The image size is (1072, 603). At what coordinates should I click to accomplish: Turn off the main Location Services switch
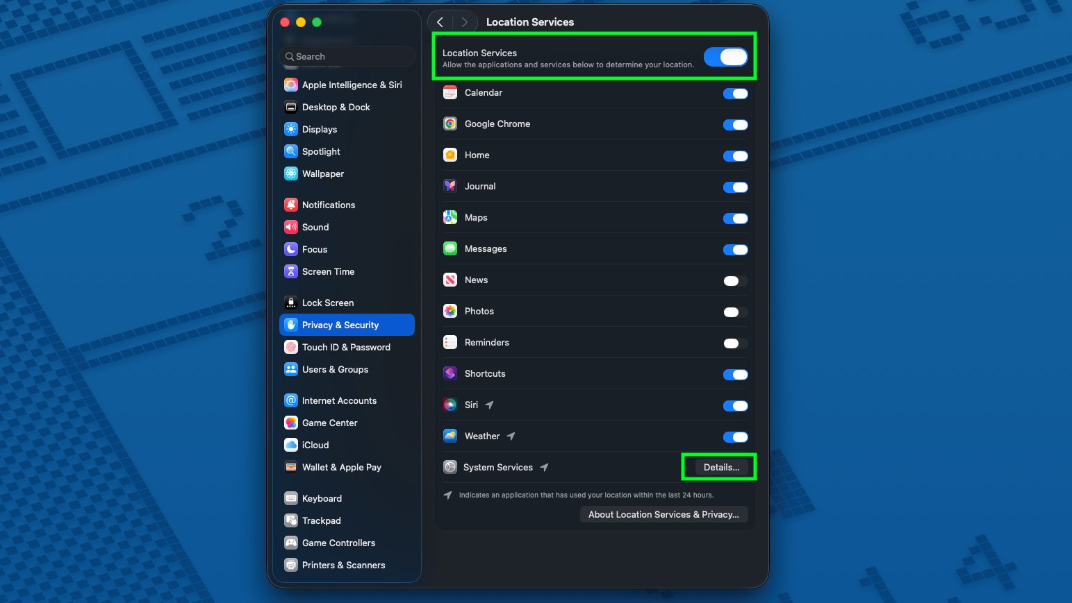tap(725, 57)
